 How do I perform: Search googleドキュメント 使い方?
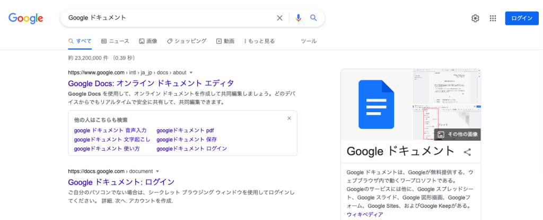107,149
